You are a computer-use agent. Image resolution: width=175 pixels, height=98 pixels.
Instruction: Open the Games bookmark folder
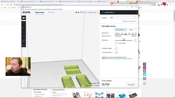tap(4, 8)
